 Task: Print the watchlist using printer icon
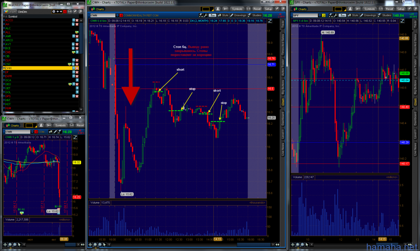pyautogui.click(x=70, y=11)
